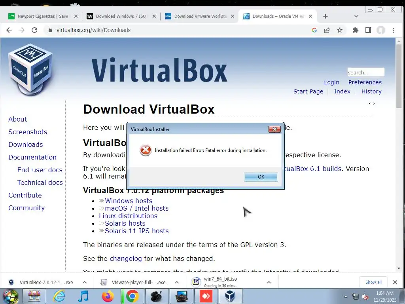Viewport: 405px width, 304px height.
Task: Open the Preferences link
Action: point(365,82)
